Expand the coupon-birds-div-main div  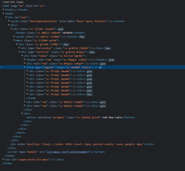coord(3,159)
